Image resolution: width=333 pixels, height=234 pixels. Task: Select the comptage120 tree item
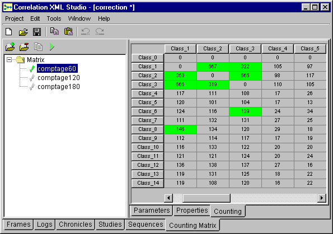[59, 78]
